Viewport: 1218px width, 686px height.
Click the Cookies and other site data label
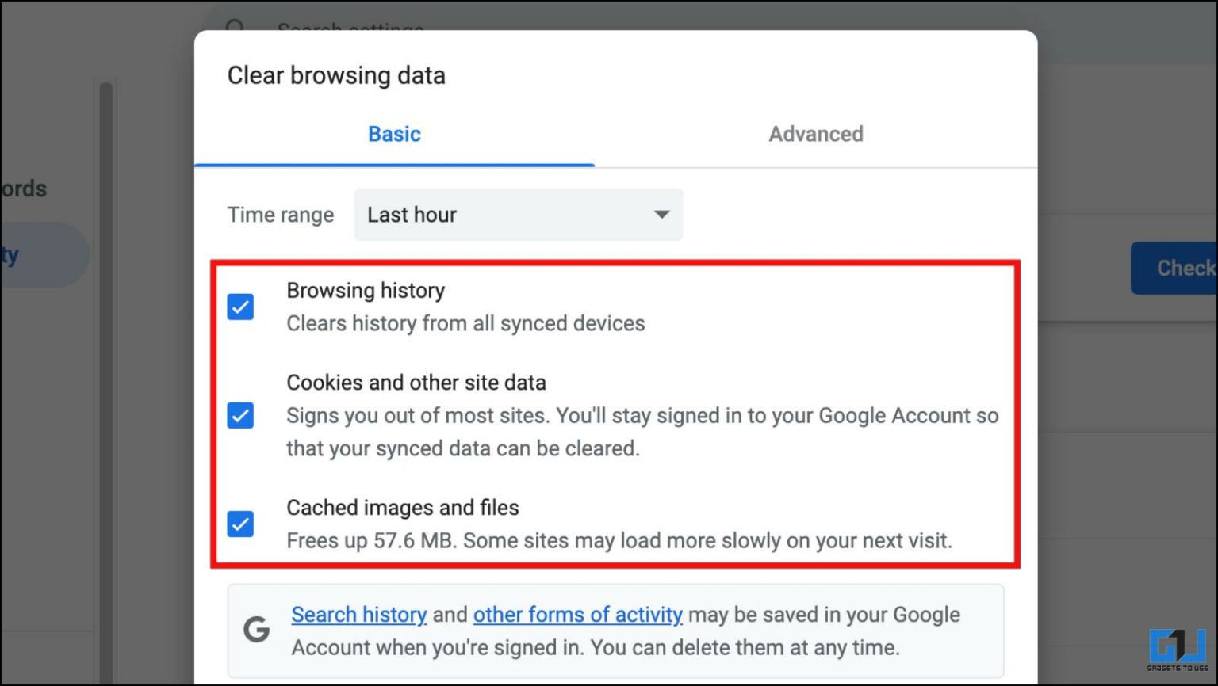[416, 383]
